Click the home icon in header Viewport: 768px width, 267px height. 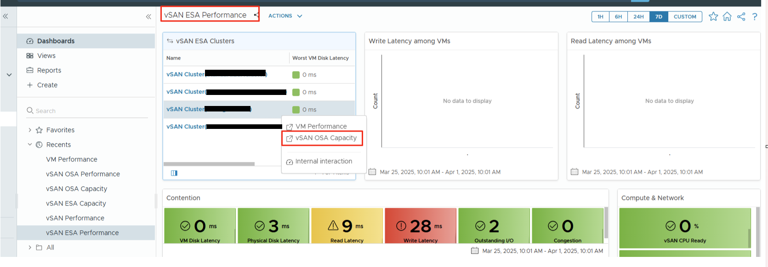[727, 17]
